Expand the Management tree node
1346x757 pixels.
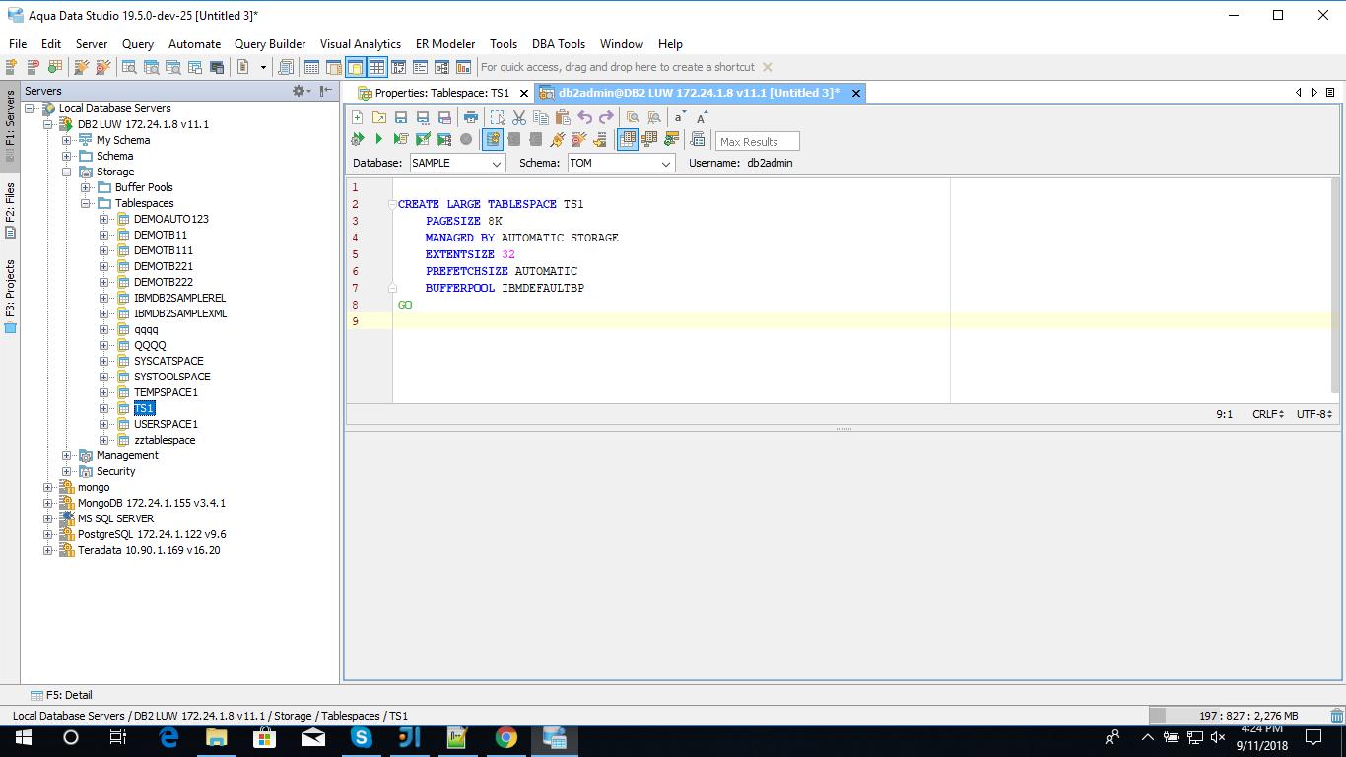click(x=67, y=455)
